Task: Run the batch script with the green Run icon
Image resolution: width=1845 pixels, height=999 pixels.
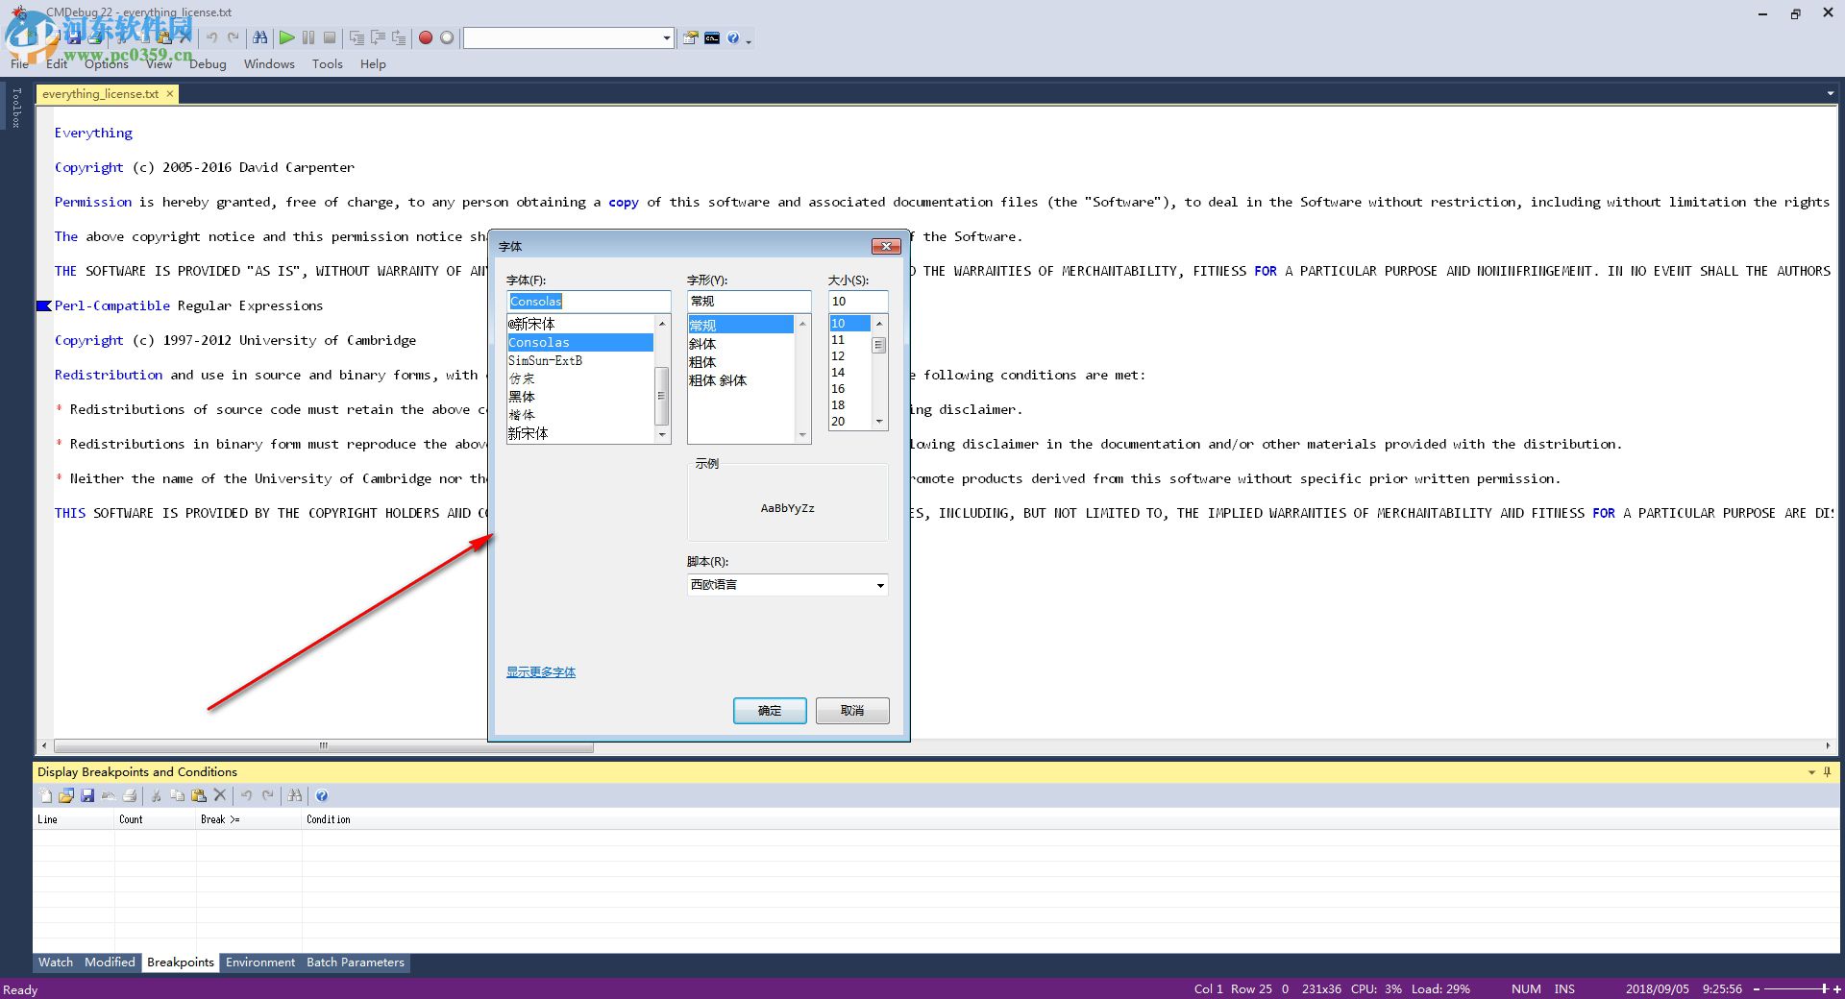Action: click(x=287, y=37)
